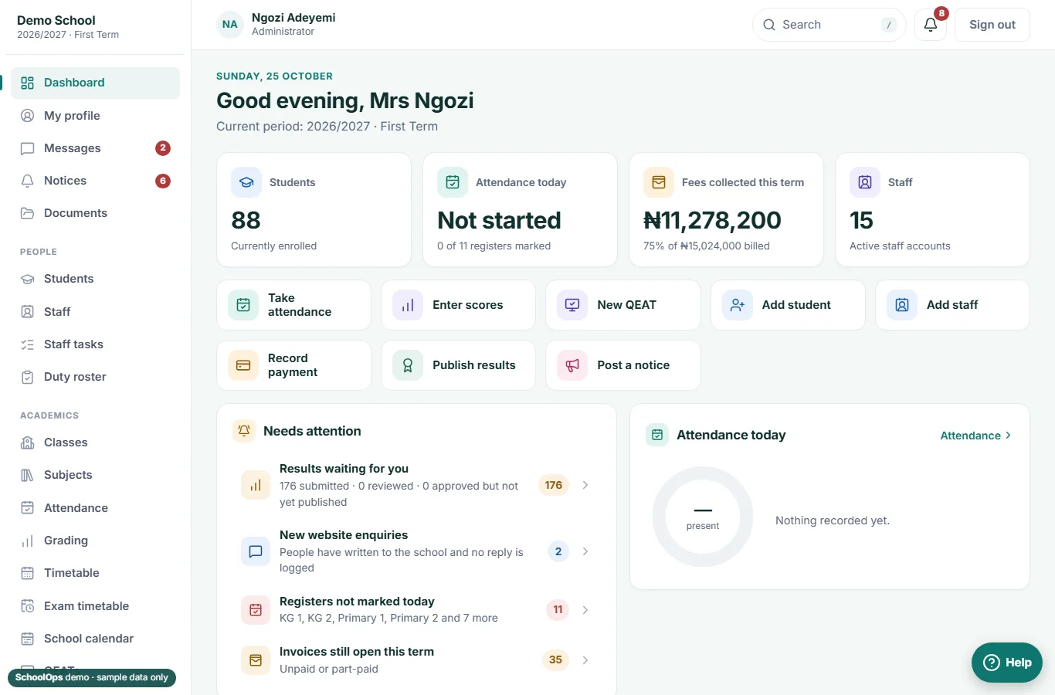1055x695 pixels.
Task: Follow the Attendance link in panel header
Action: point(975,436)
